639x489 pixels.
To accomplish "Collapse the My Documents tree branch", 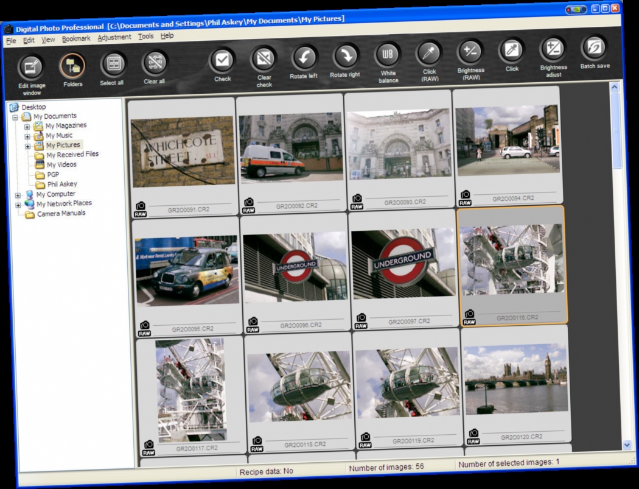I will pyautogui.click(x=15, y=116).
